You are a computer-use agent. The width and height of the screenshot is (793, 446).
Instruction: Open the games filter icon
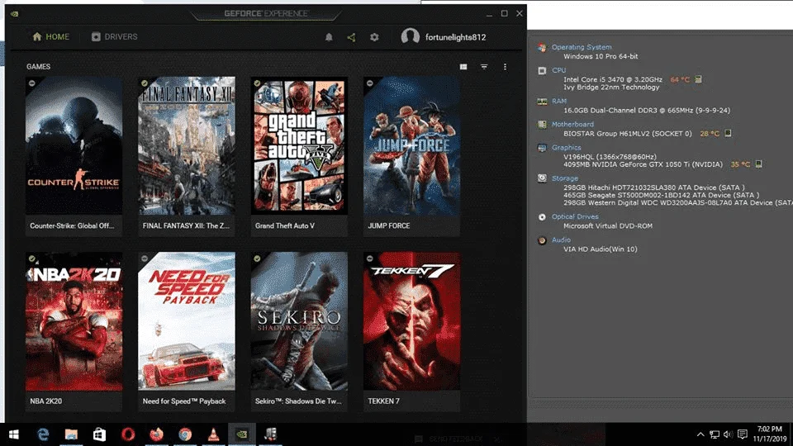pyautogui.click(x=484, y=67)
